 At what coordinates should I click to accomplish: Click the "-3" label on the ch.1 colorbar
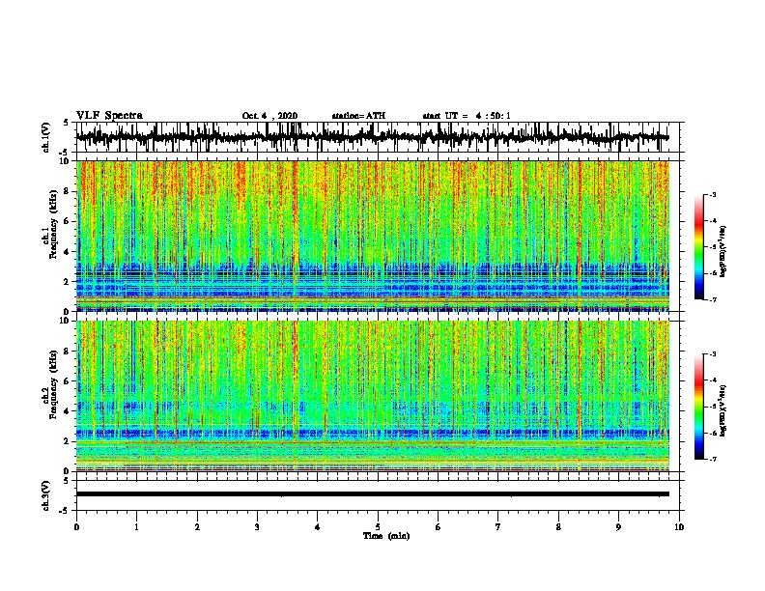tap(712, 194)
